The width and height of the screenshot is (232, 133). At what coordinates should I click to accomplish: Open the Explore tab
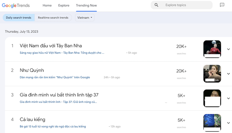64,5
